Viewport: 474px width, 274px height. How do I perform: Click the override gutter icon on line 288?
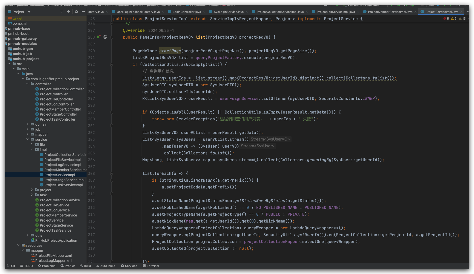click(x=99, y=37)
